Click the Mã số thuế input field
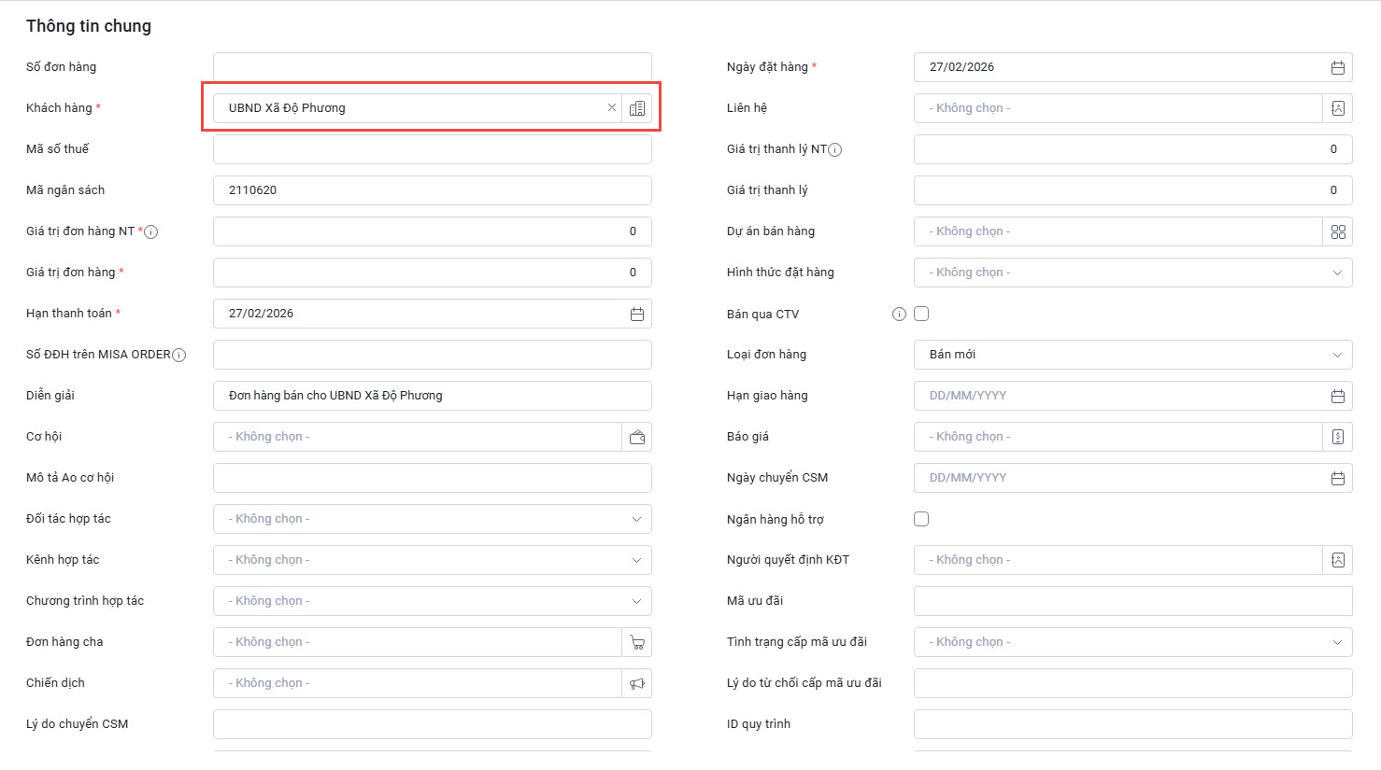 pyautogui.click(x=432, y=149)
